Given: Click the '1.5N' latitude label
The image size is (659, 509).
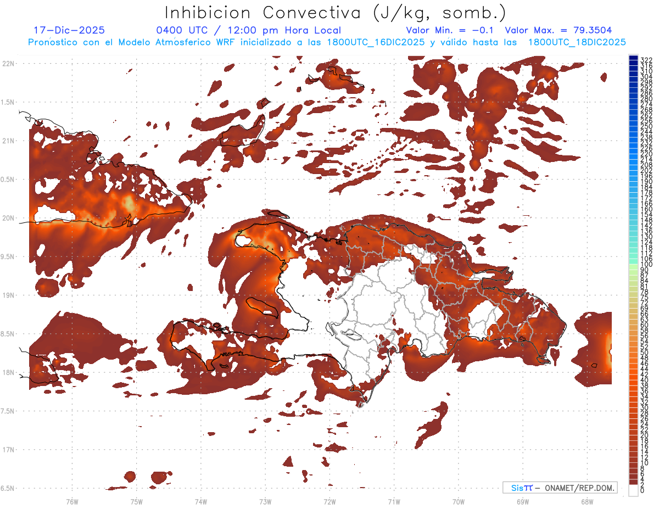Looking at the screenshot, I should click(x=8, y=102).
